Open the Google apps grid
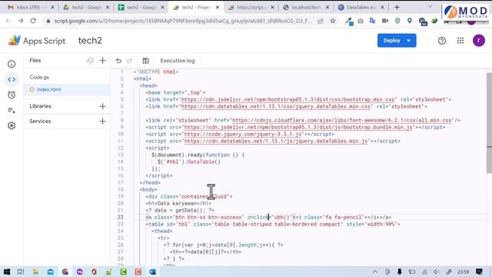Viewport: 492px width, 277px height. [460, 41]
